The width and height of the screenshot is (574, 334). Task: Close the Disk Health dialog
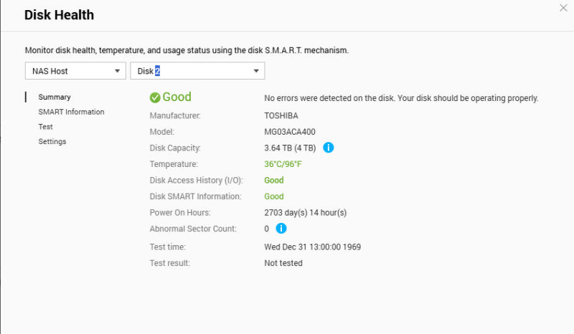click(x=563, y=8)
